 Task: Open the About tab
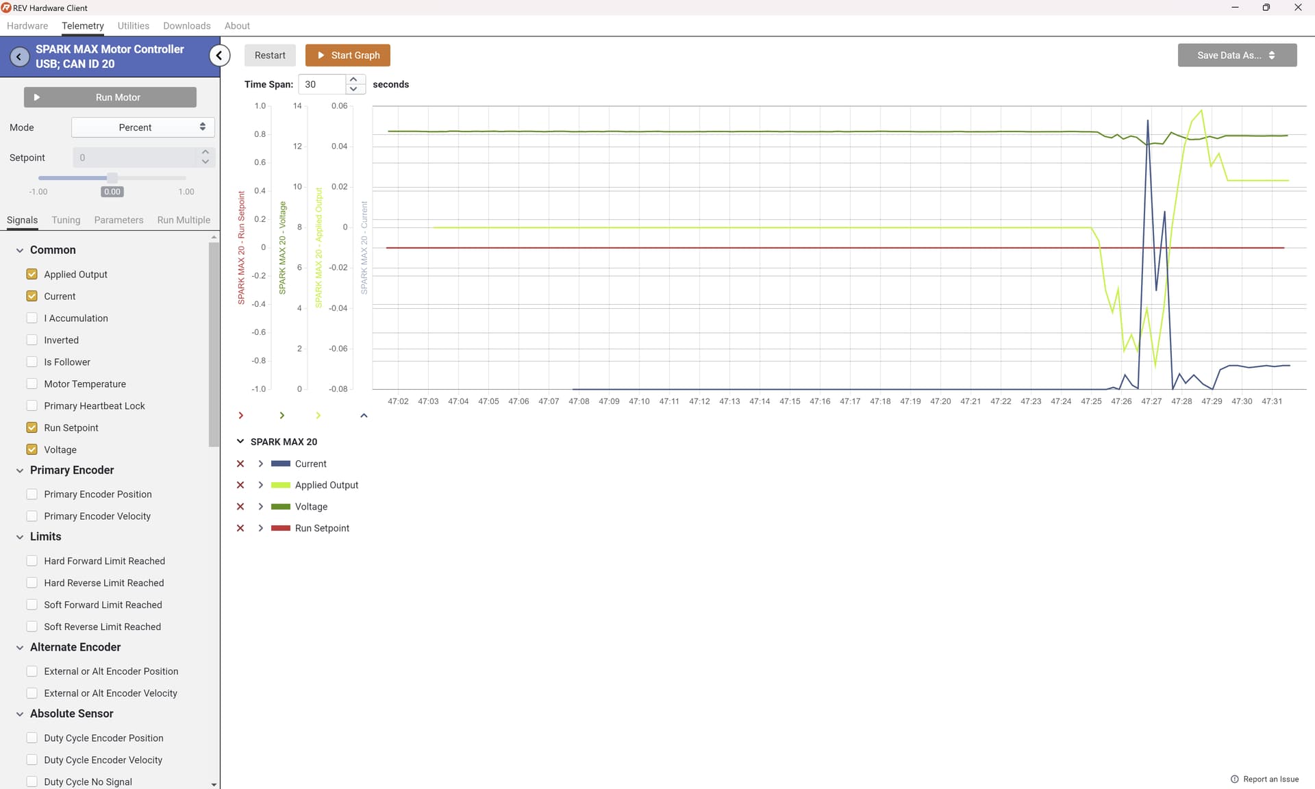pos(237,26)
